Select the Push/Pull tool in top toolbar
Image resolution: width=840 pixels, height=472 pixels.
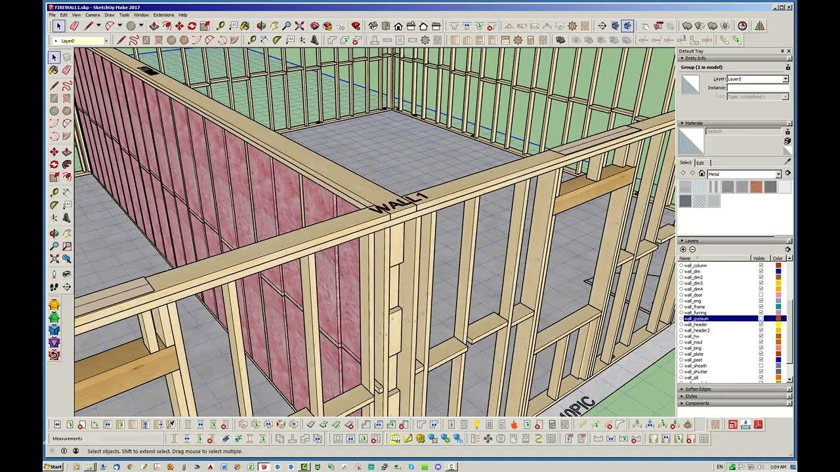point(154,26)
